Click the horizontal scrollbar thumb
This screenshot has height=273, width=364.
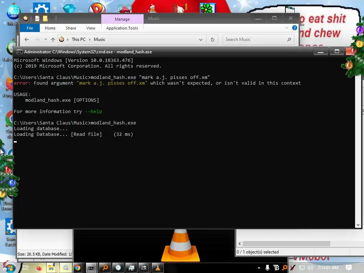click(x=287, y=244)
